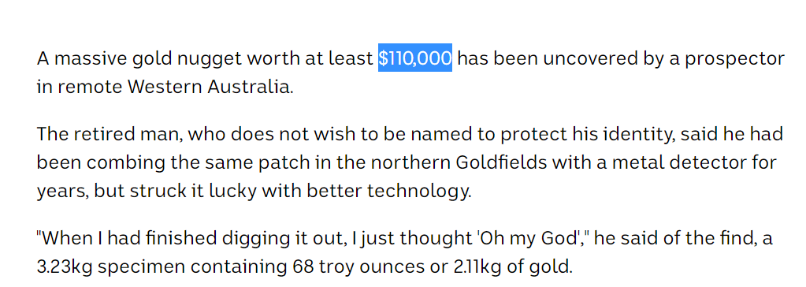Click the number "68" before troy ounces
Viewport: 806px width, 287px height.
(303, 267)
